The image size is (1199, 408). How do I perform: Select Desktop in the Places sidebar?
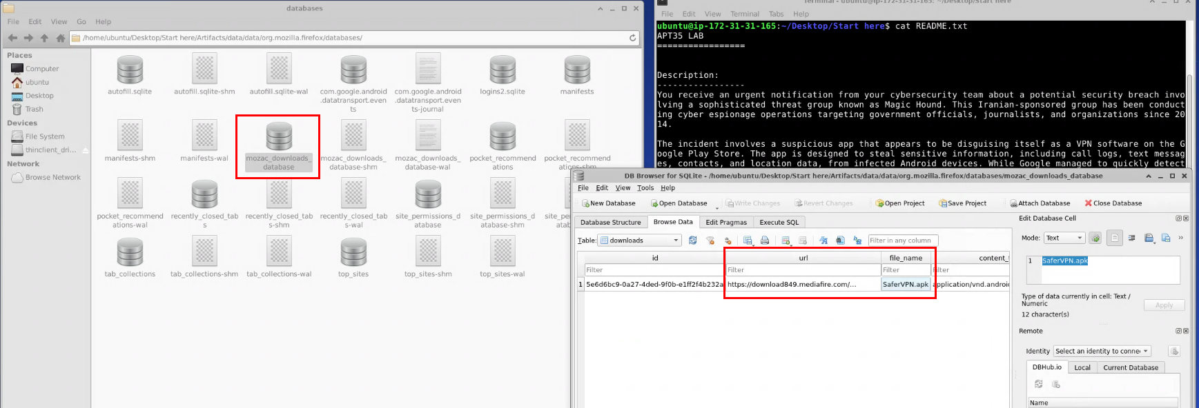pyautogui.click(x=39, y=96)
